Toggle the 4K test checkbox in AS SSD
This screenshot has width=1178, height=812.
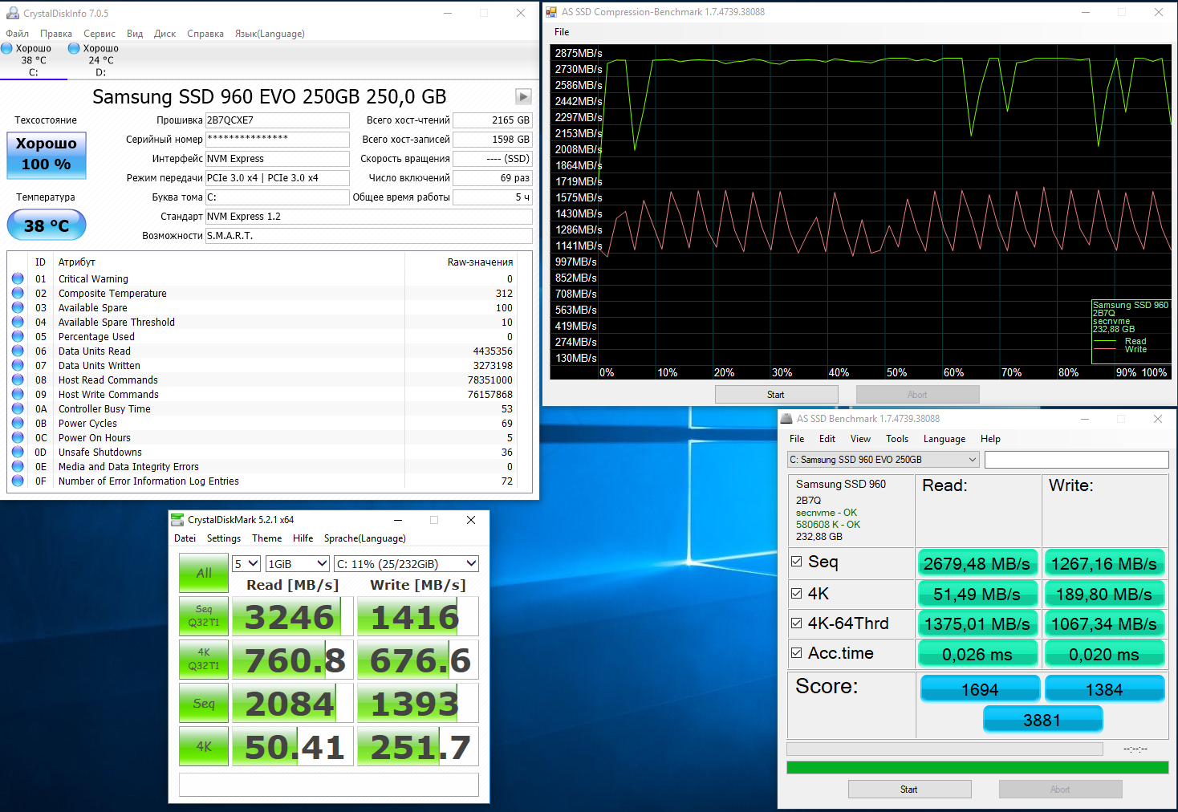[x=797, y=594]
